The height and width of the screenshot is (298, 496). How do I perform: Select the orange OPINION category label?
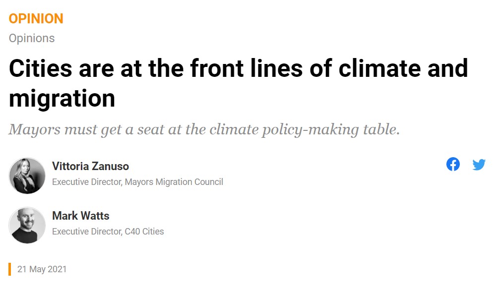coord(36,19)
